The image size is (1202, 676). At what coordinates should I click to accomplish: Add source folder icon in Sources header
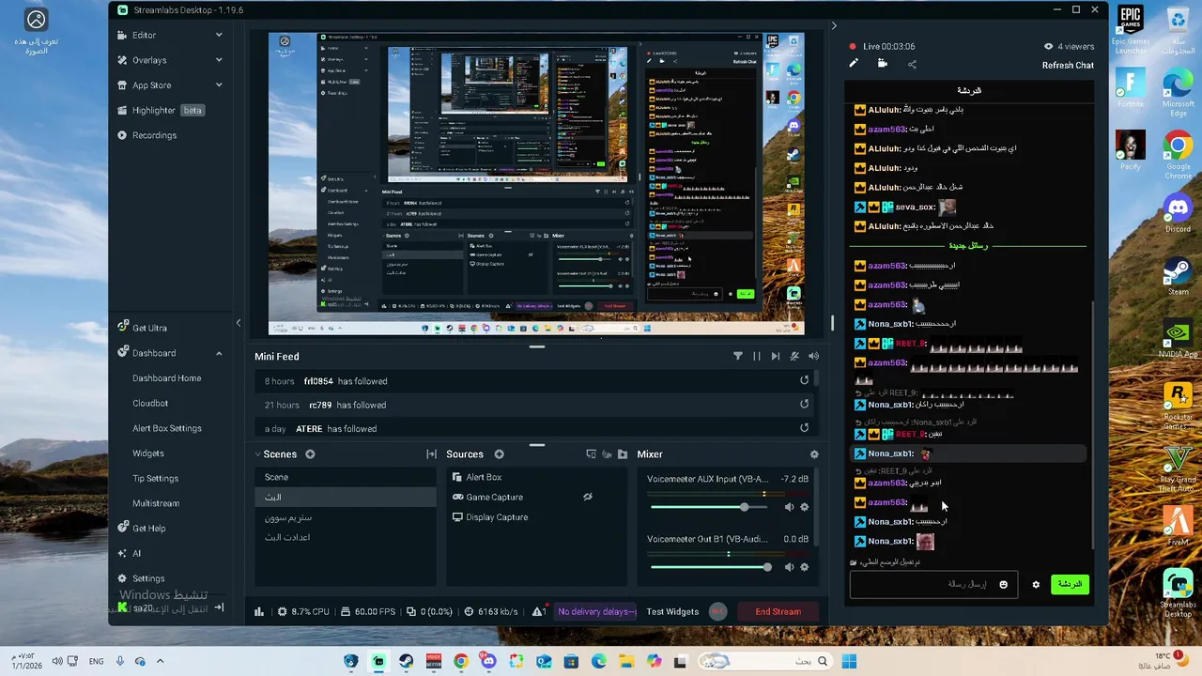click(622, 454)
